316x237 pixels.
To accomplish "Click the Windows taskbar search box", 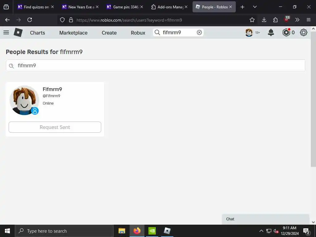I will (x=64, y=231).
